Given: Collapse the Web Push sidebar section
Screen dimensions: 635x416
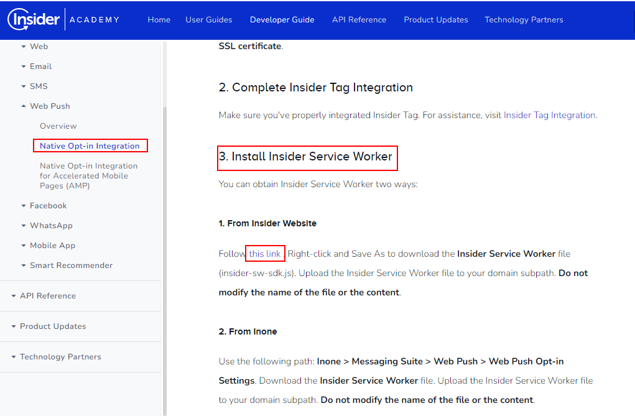Looking at the screenshot, I should [50, 106].
